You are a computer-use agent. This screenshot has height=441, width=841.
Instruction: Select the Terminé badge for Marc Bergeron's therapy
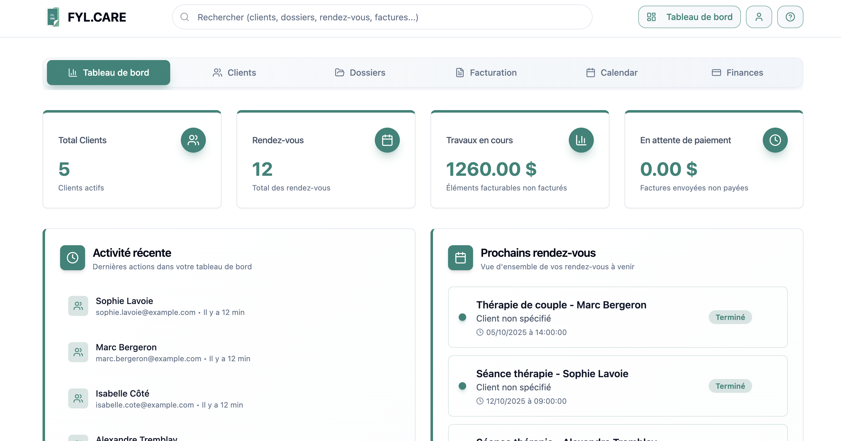tap(730, 317)
